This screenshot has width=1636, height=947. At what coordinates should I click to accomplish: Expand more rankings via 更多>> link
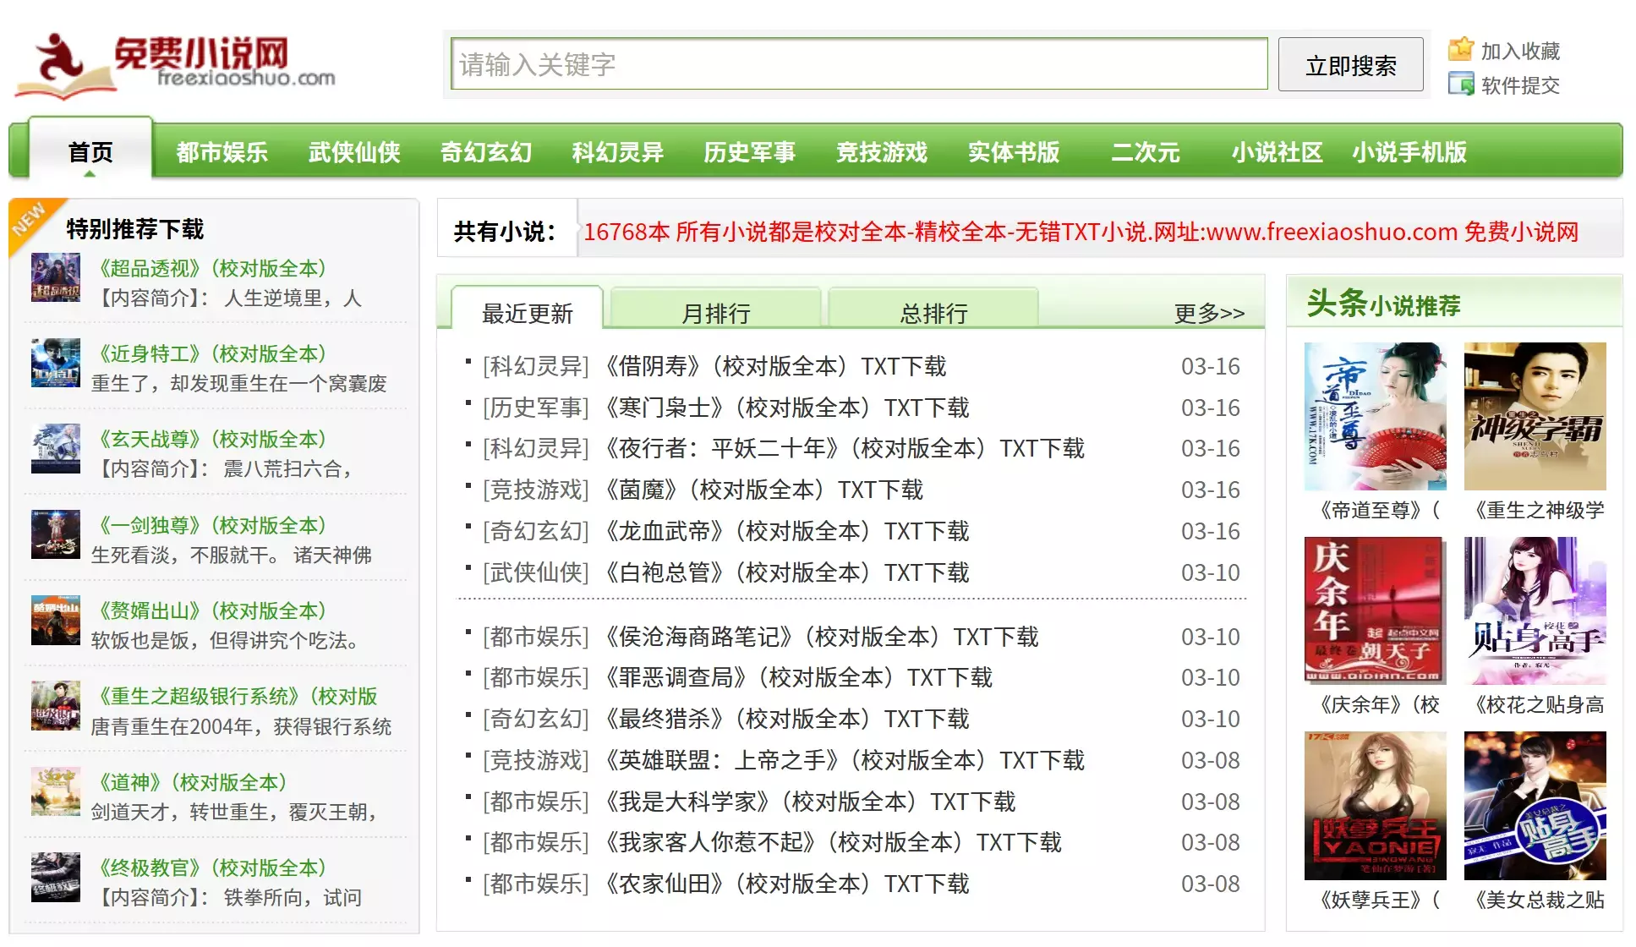pyautogui.click(x=1209, y=314)
